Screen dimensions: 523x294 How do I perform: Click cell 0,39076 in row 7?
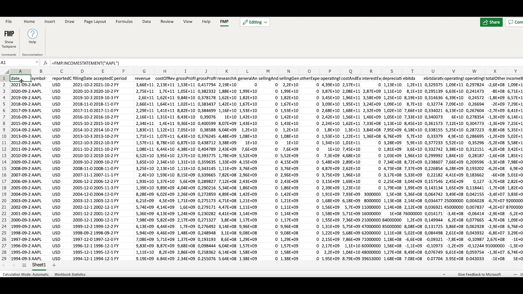point(206,117)
